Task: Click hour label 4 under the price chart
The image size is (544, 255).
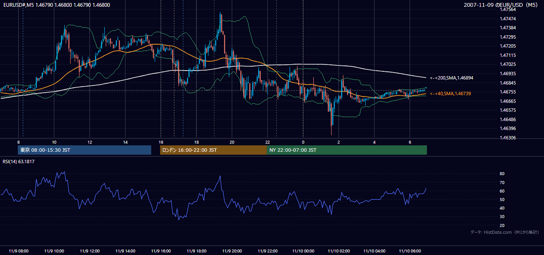Action: click(x=374, y=142)
